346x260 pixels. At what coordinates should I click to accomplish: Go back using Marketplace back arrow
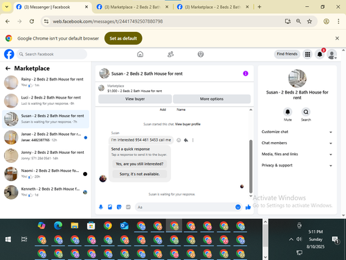coord(8,69)
